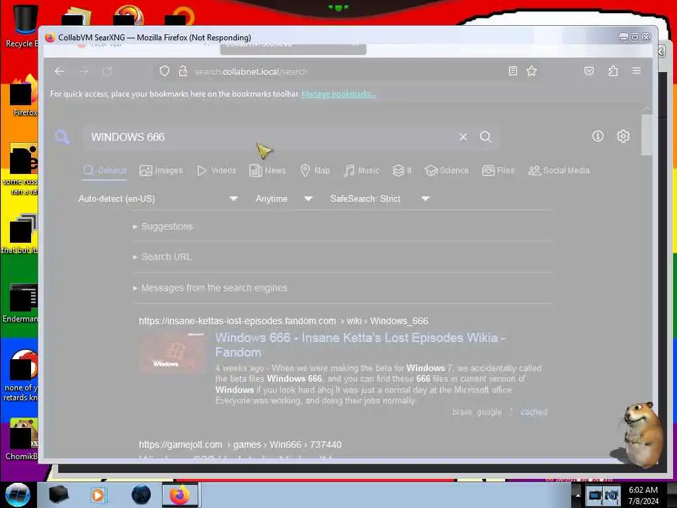677x508 pixels.
Task: Select the General search category tab
Action: click(105, 170)
